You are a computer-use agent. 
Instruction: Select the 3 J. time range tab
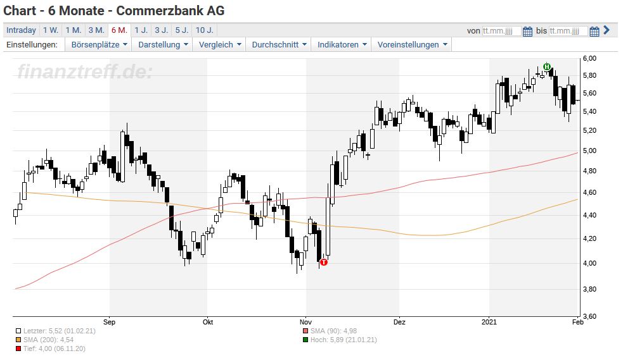(x=162, y=30)
